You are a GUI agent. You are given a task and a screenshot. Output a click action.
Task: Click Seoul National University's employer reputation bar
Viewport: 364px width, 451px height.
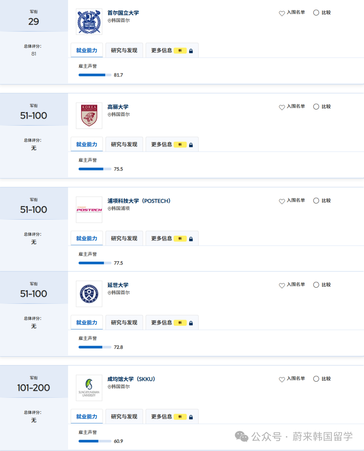(95, 75)
